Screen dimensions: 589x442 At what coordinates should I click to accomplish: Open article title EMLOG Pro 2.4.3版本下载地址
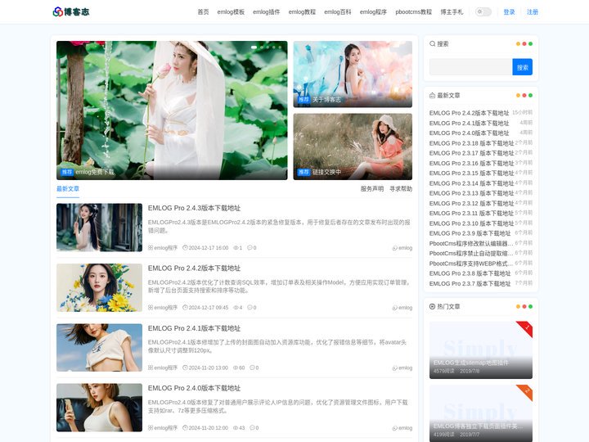pyautogui.click(x=194, y=208)
